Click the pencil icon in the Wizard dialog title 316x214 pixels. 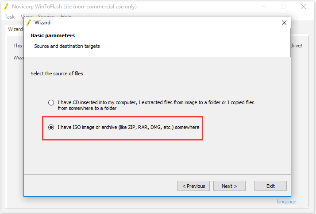coord(29,23)
